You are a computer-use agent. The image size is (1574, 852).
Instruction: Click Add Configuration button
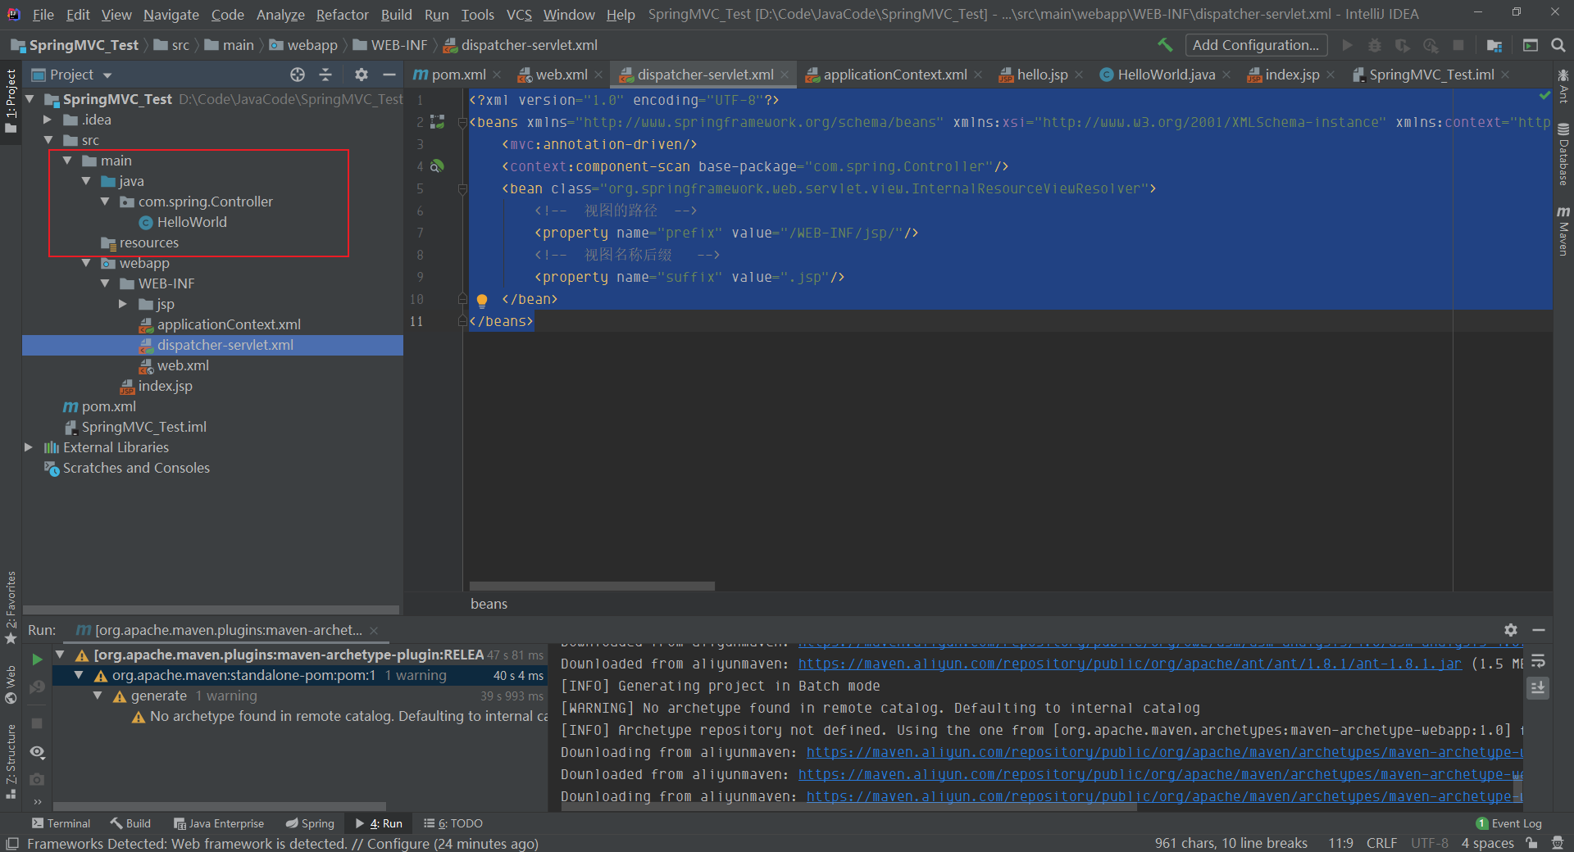coord(1256,45)
